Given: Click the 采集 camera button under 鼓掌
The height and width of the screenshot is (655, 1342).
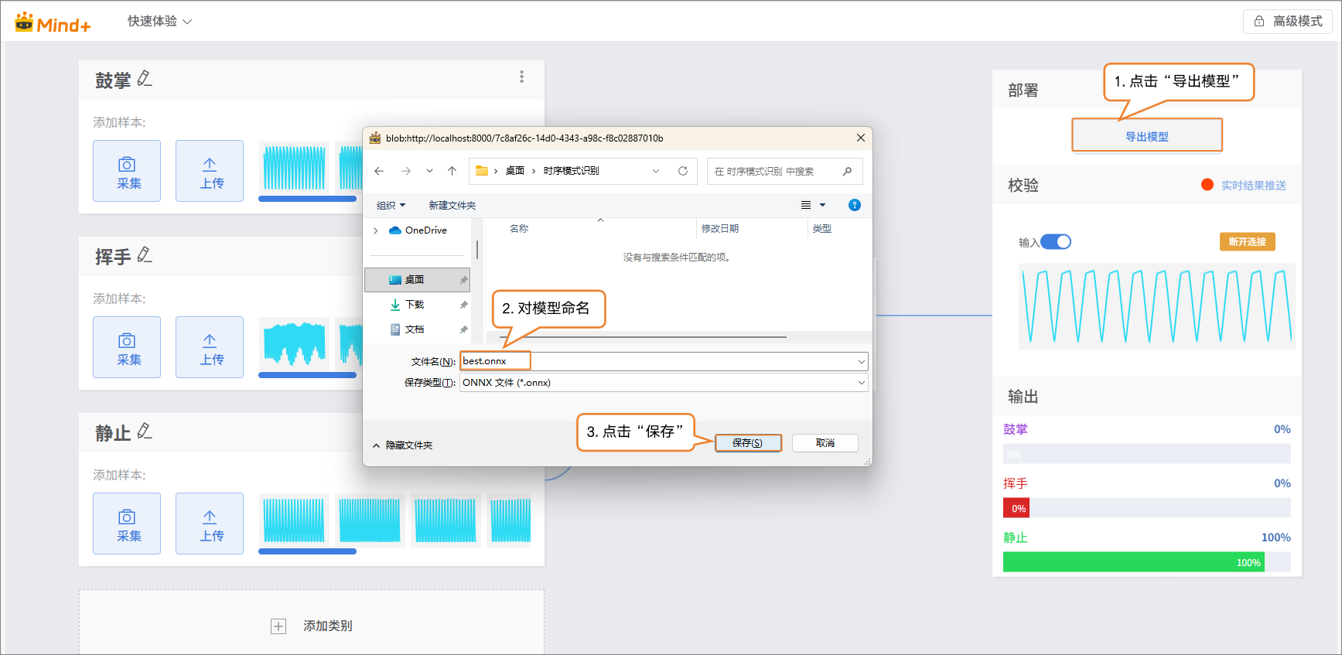Looking at the screenshot, I should click(127, 171).
